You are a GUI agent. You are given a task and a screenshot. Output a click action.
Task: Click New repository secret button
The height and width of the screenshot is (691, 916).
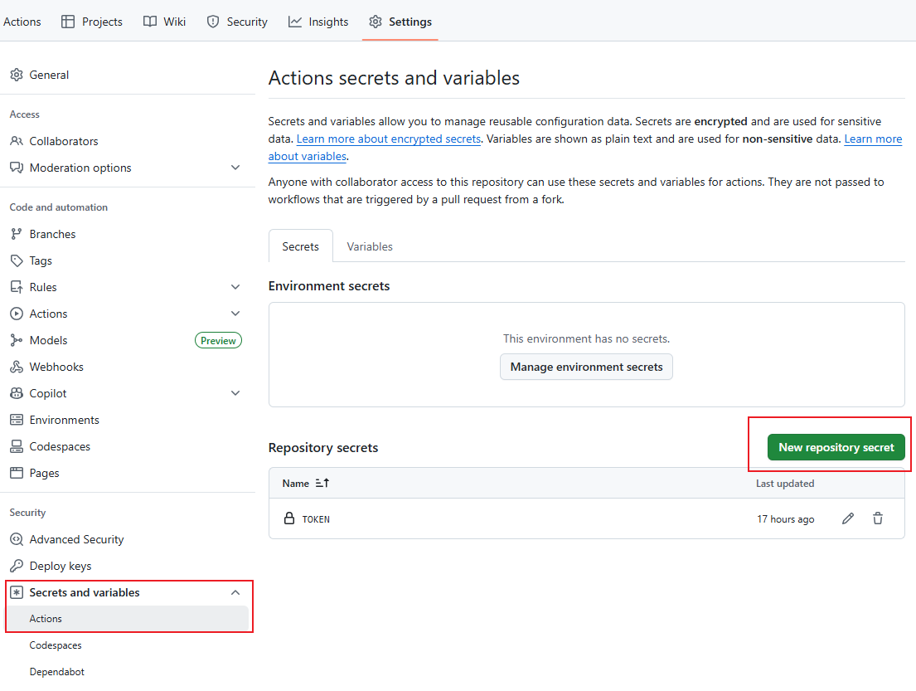[x=836, y=447]
